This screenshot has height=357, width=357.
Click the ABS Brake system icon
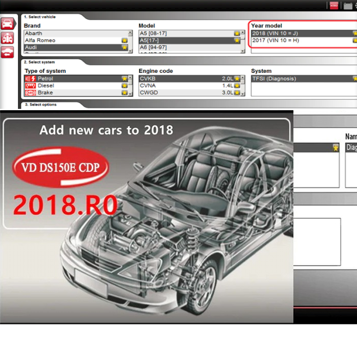pyautogui.click(x=30, y=93)
